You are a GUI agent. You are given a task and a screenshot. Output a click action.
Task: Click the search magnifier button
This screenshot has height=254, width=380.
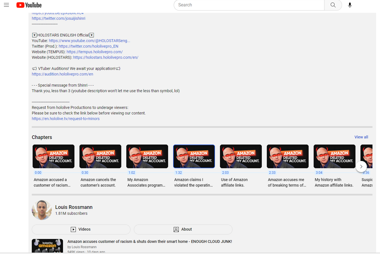tap(333, 5)
